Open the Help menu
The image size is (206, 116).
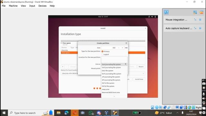[x=52, y=6]
